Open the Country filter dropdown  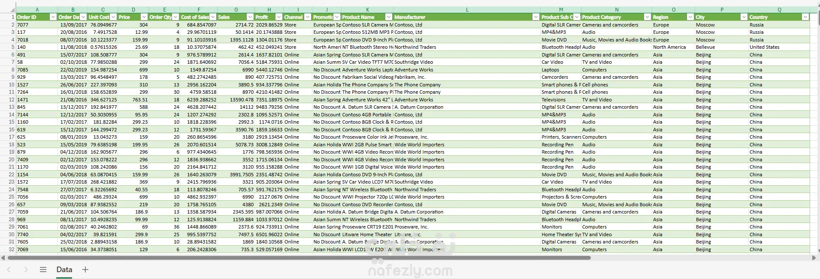pos(805,17)
